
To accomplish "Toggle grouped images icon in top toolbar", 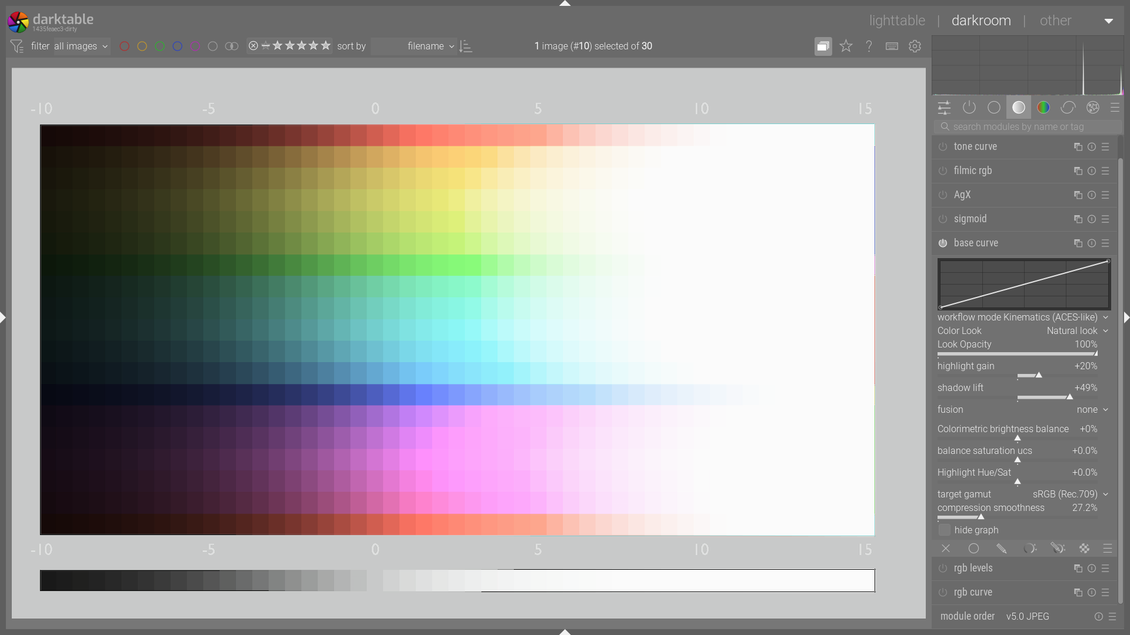I will [x=823, y=46].
